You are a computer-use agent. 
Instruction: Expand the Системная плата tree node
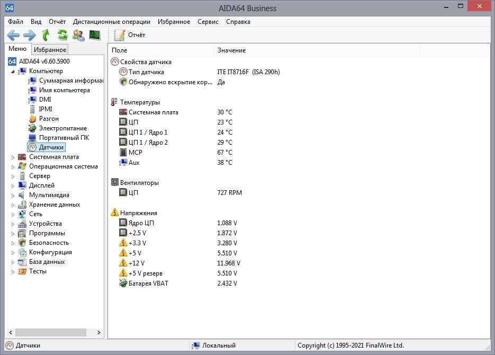13,157
